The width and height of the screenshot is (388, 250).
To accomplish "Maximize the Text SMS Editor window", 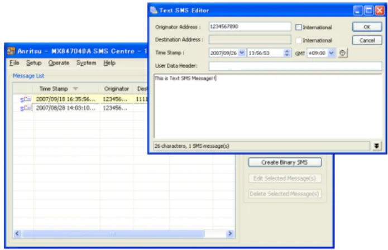I will pyautogui.click(x=368, y=11).
